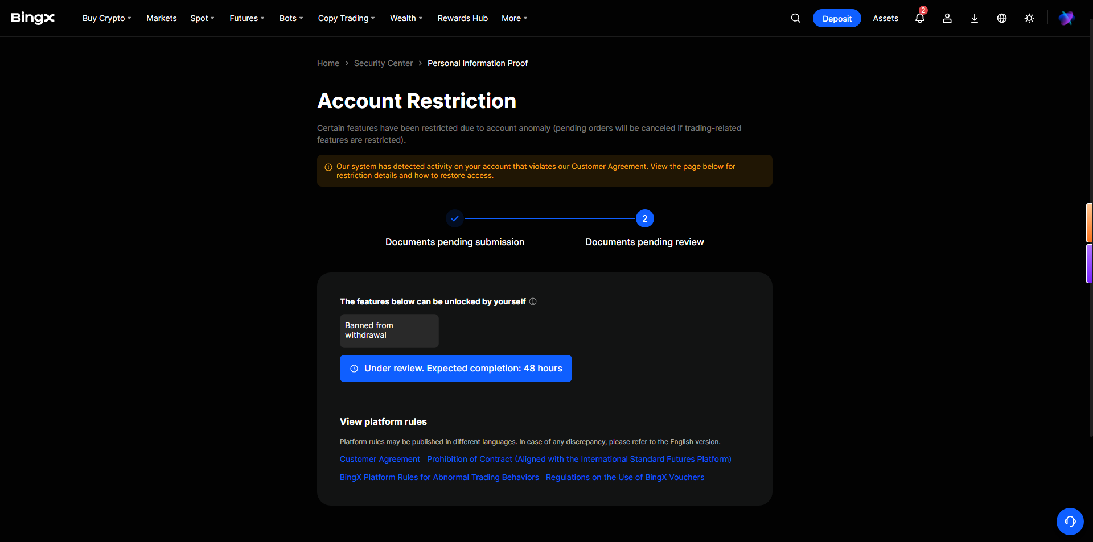This screenshot has height=542, width=1093.
Task: Click step 2 circle in progress tracker
Action: (645, 218)
